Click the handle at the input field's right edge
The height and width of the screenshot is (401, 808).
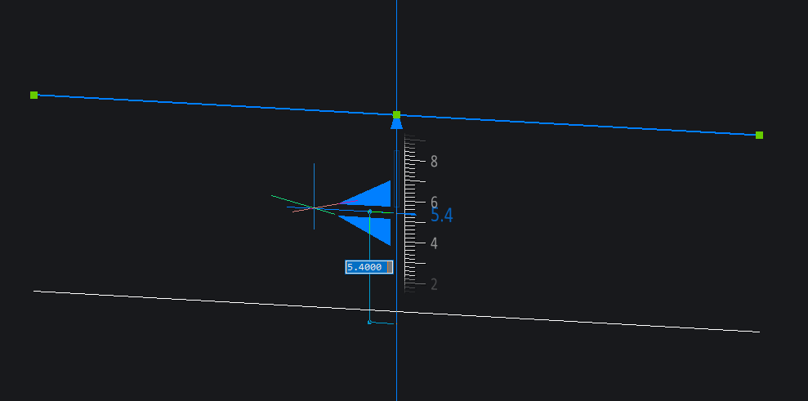click(x=389, y=267)
